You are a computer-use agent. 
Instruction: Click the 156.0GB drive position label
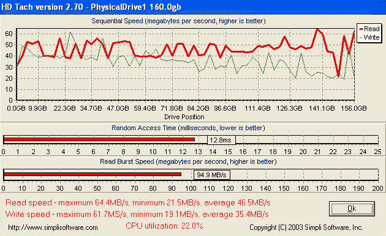354,108
